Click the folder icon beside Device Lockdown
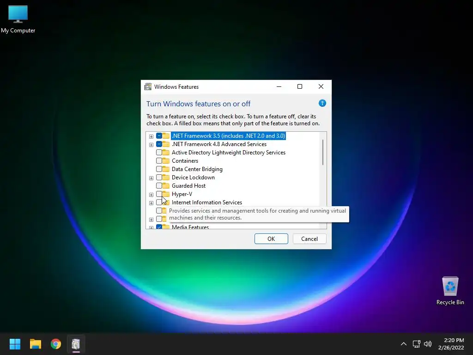Screen dimensions: 473x355 point(166,177)
